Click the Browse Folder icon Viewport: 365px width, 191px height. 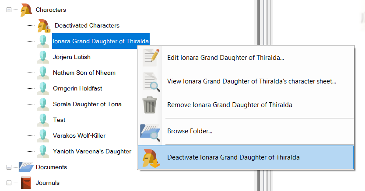pos(150,131)
